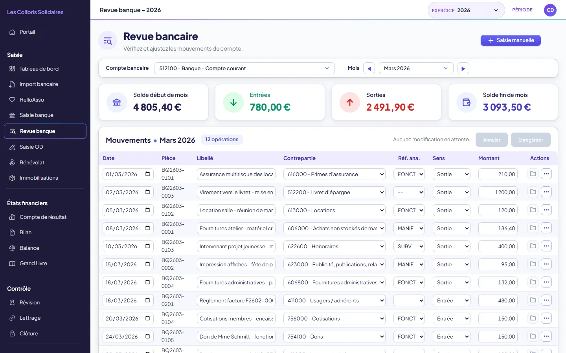Open calendar picker for 01/03/2026 date
The image size is (566, 353).
(x=147, y=174)
